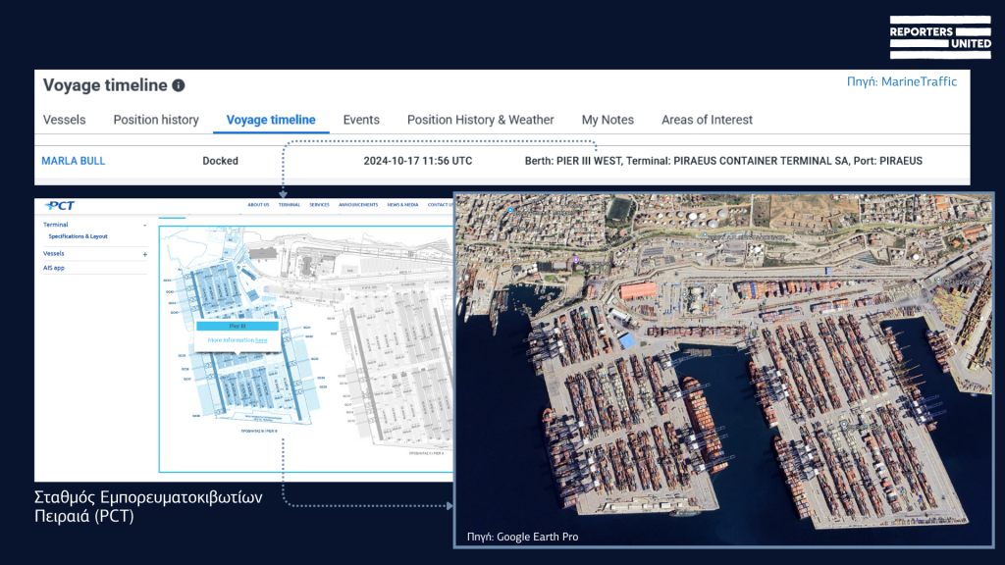This screenshot has height=565, width=1005.
Task: Open NEWS & MEDIA menu item
Action: (402, 205)
